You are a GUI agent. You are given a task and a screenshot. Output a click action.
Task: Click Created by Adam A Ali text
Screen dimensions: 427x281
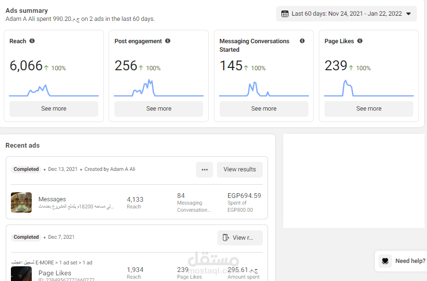(110, 169)
